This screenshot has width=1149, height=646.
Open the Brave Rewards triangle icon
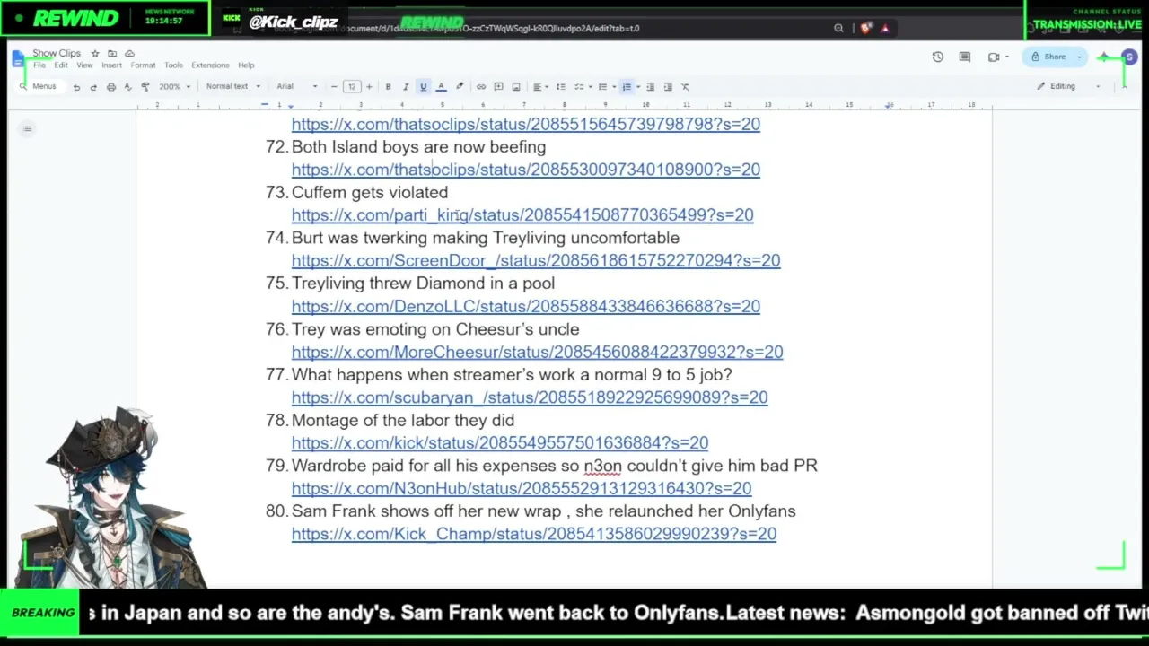[x=885, y=29]
